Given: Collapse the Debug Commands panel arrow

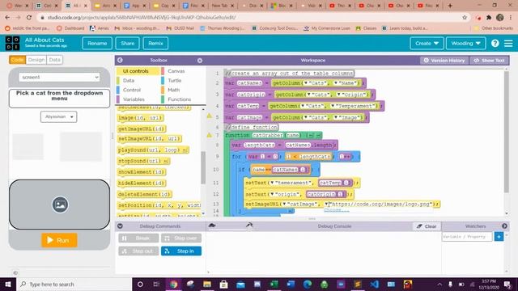Looking at the screenshot, I should pos(120,226).
